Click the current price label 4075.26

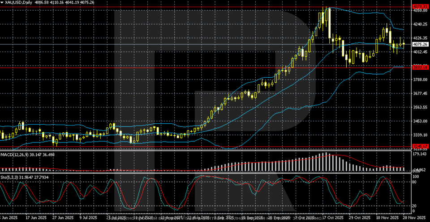420,44
